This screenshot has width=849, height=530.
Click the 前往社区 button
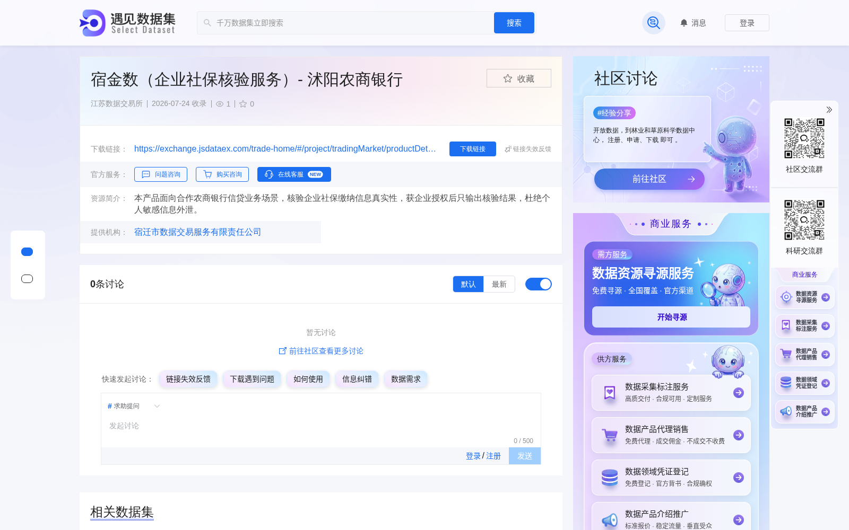649,179
